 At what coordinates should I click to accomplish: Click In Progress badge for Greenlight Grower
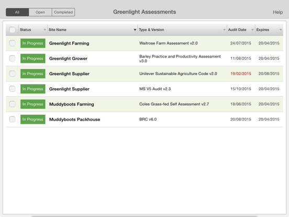point(33,59)
